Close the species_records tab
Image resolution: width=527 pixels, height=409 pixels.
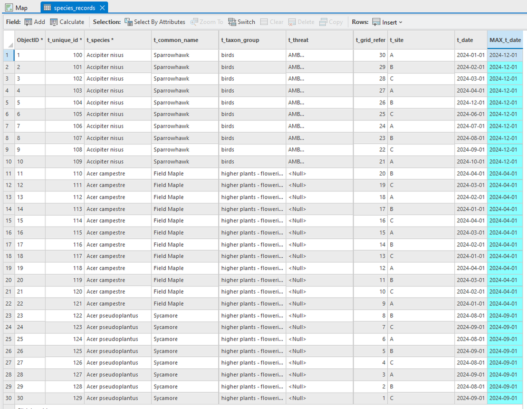(x=102, y=8)
